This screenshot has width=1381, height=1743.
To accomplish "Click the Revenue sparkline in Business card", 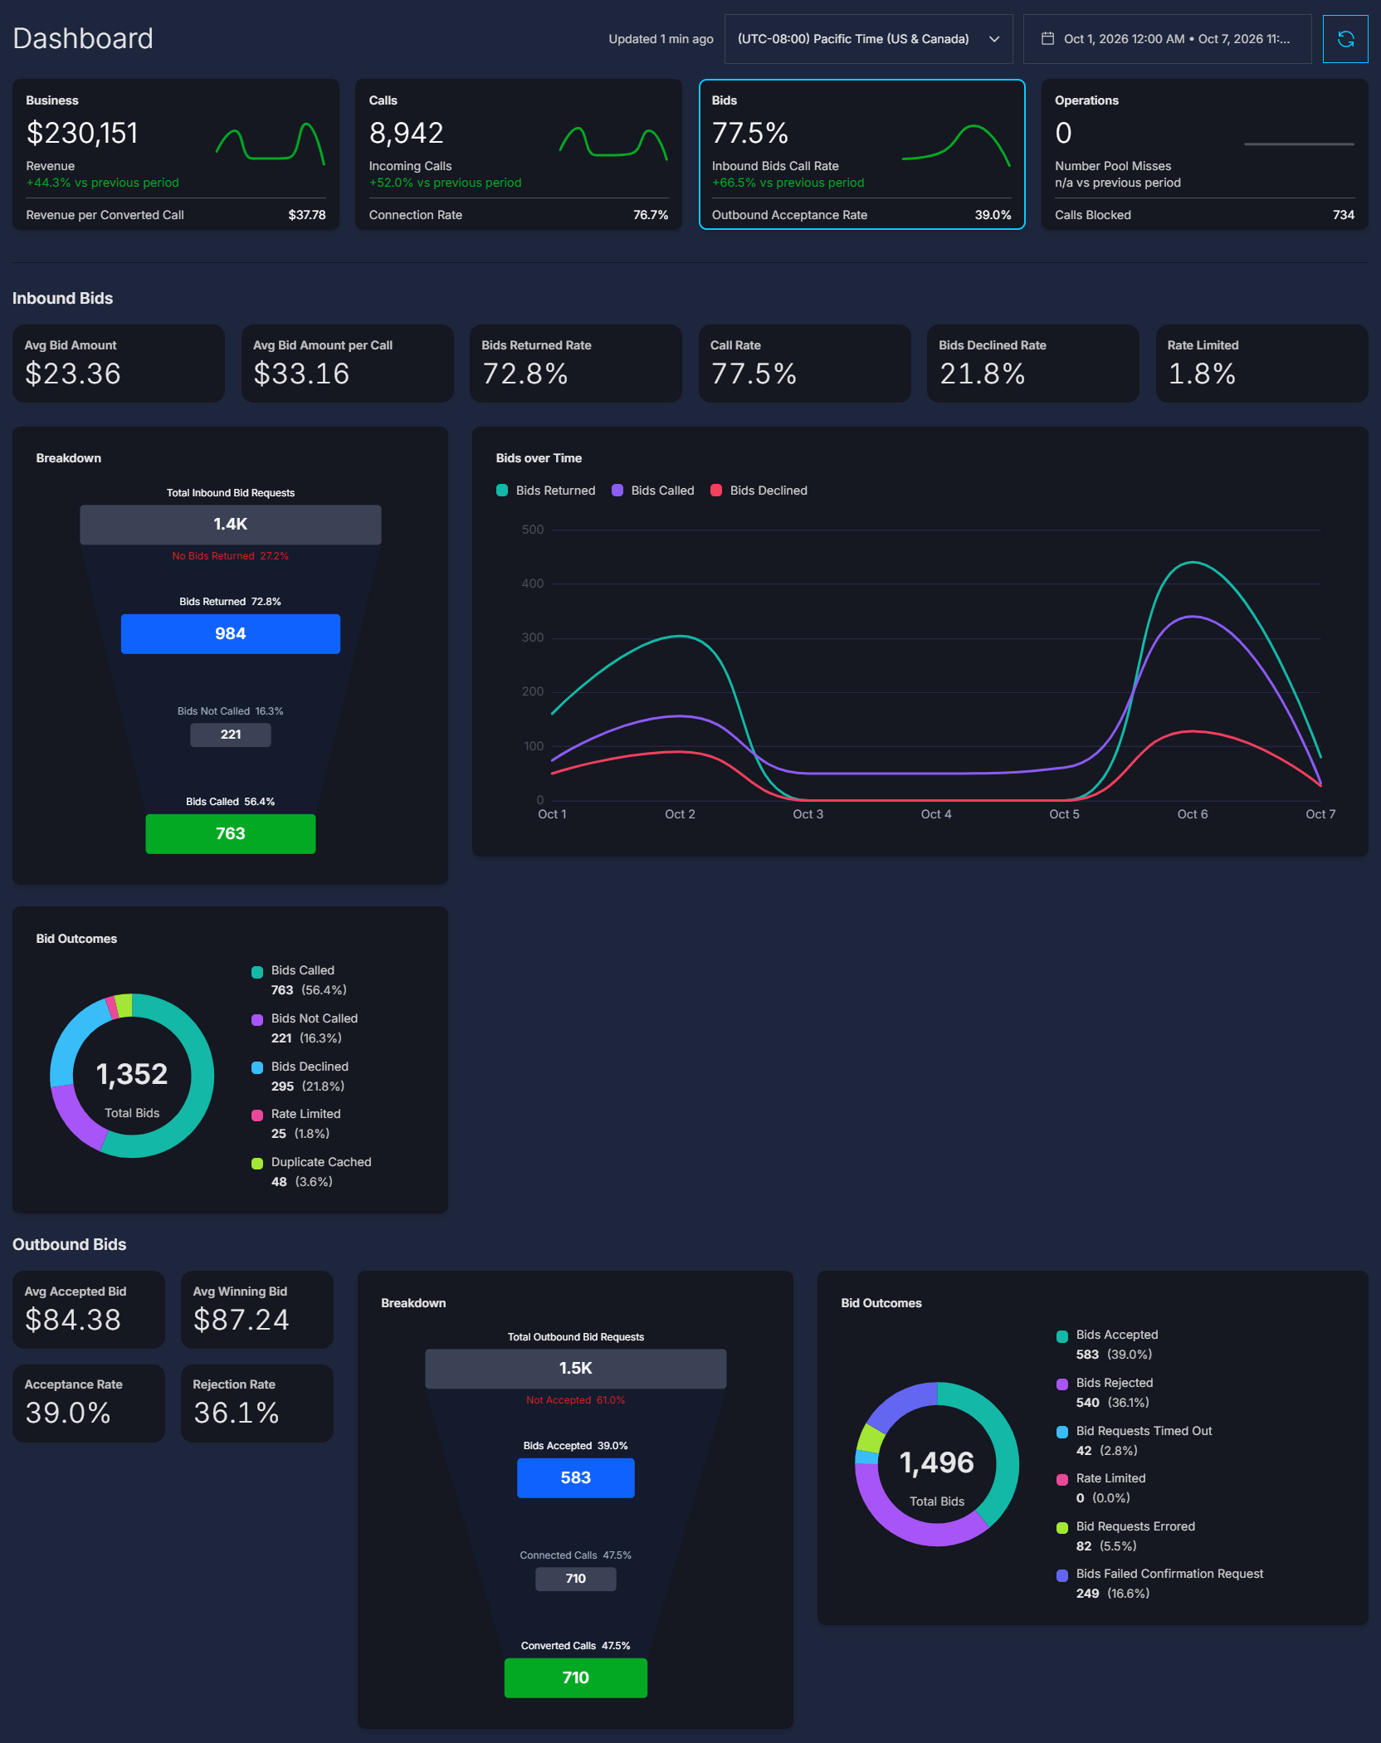I will tap(271, 143).
